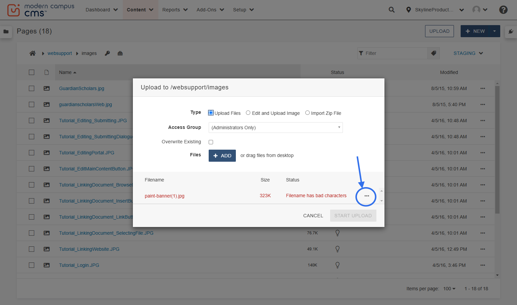The image size is (517, 305).
Task: Open the access settings key icon
Action: point(107,53)
